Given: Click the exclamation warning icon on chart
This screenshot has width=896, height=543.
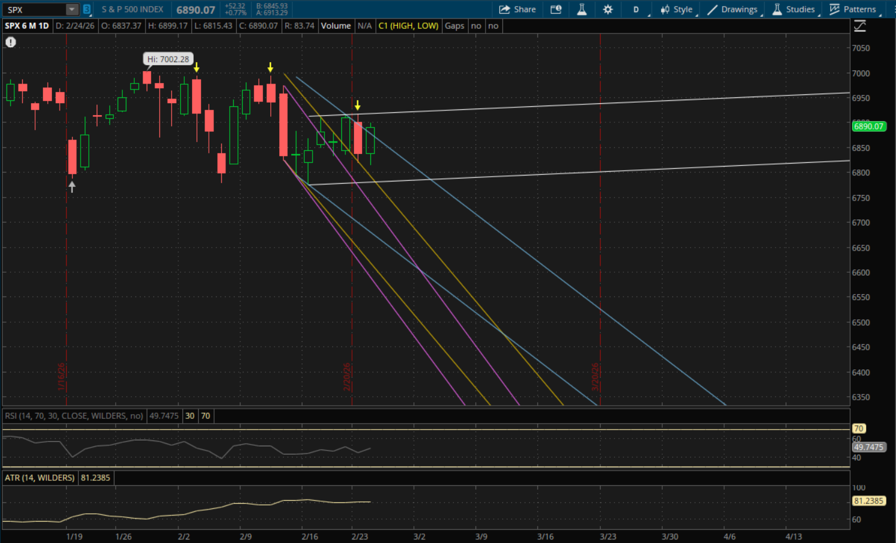Looking at the screenshot, I should pos(11,42).
